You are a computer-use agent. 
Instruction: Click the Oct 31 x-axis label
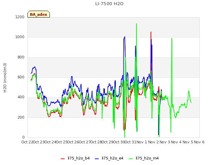131,142
